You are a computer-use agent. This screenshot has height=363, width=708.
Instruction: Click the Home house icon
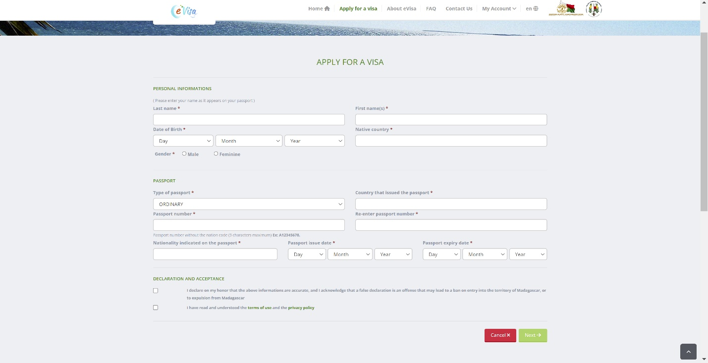[x=327, y=8]
